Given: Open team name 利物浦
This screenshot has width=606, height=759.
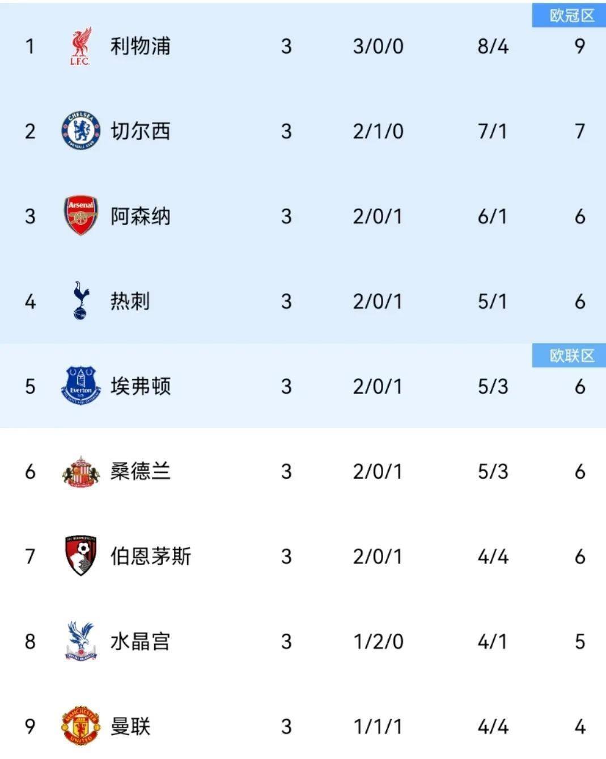Looking at the screenshot, I should pyautogui.click(x=140, y=46).
